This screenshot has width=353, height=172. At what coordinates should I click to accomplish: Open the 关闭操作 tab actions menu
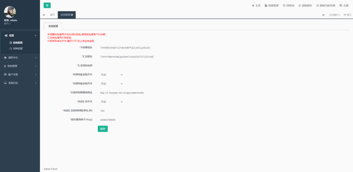pos(334,15)
